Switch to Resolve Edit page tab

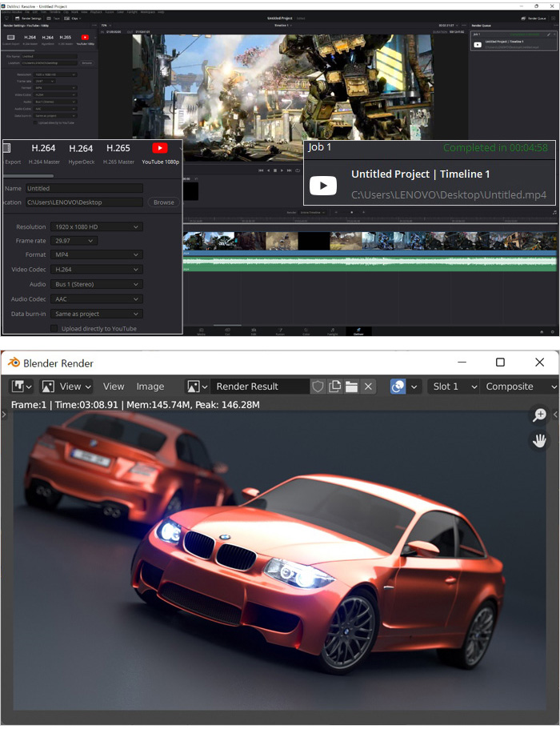(254, 331)
